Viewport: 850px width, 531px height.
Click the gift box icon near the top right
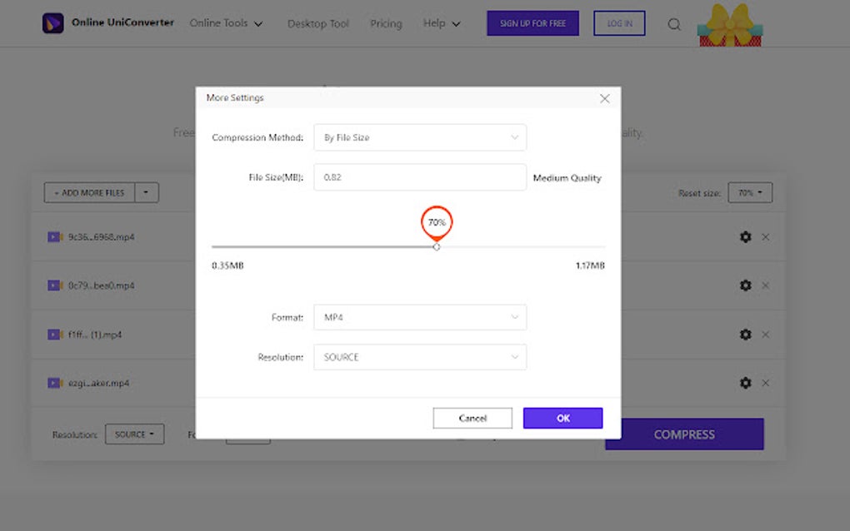pos(729,25)
